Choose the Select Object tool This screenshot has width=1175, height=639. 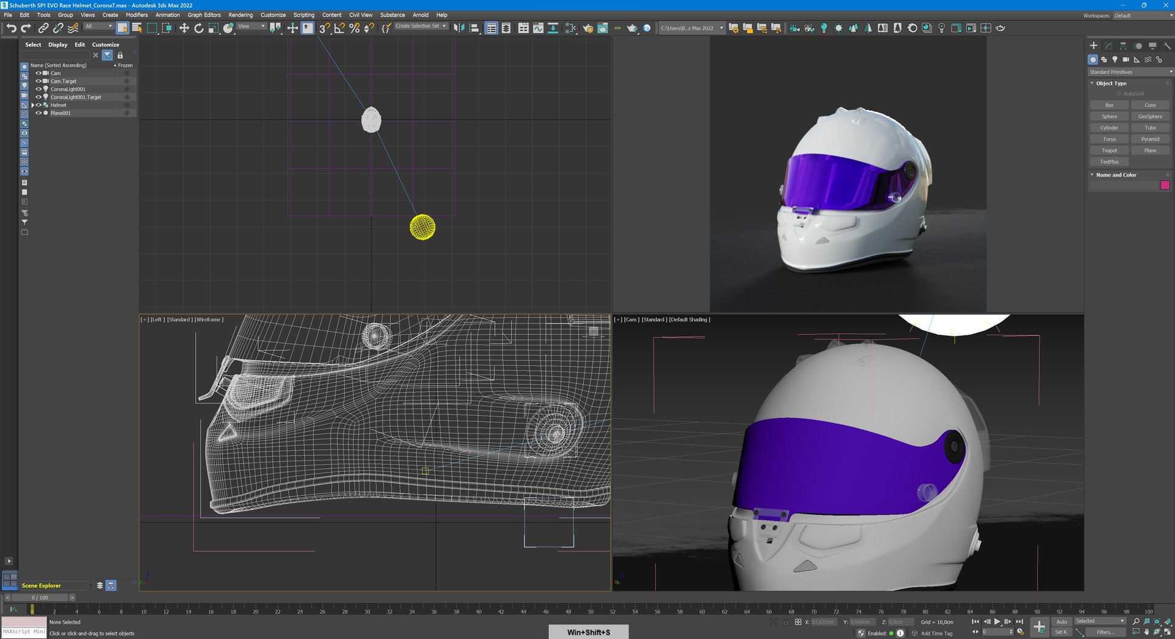pyautogui.click(x=122, y=28)
